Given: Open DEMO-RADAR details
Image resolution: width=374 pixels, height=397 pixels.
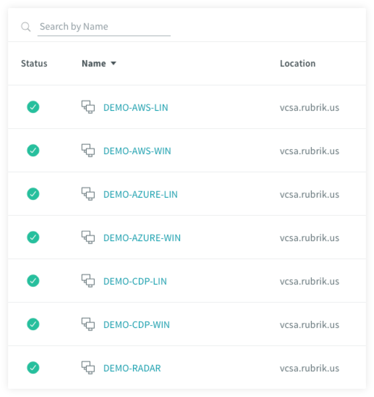Looking at the screenshot, I should click(x=132, y=368).
